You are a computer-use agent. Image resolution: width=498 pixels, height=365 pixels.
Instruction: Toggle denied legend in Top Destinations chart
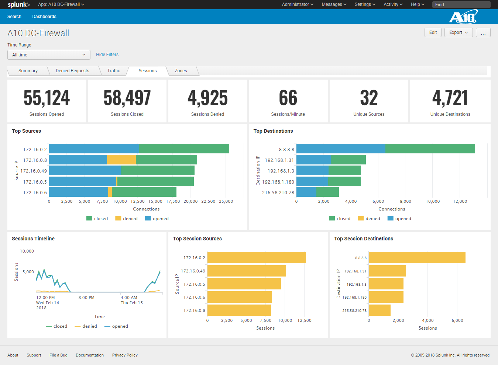pos(369,219)
